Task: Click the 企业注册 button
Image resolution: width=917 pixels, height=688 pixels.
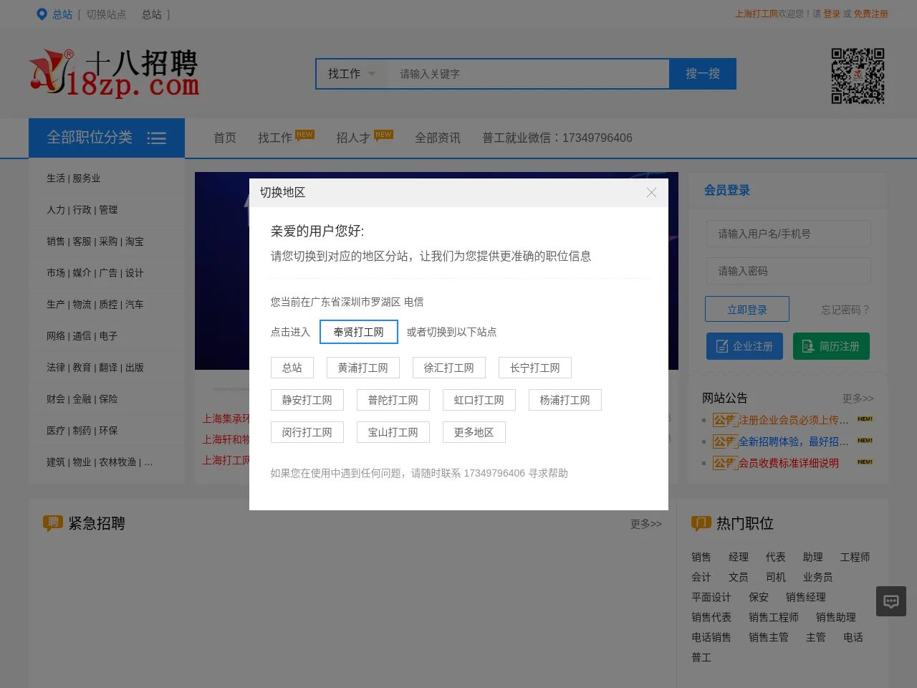Action: (x=744, y=346)
